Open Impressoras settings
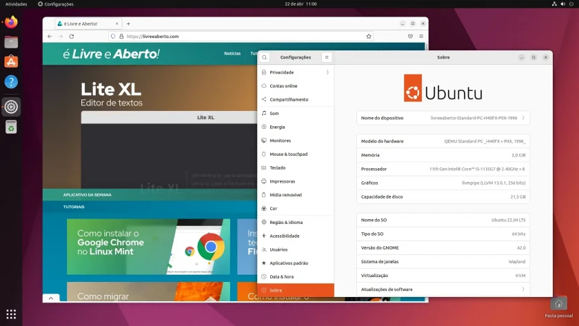 click(x=296, y=181)
